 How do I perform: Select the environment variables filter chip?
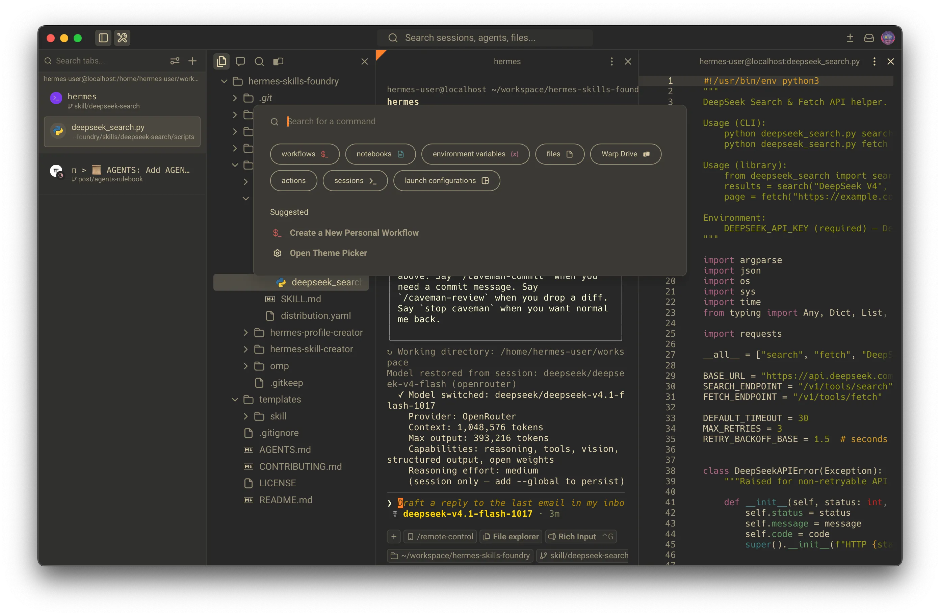click(475, 154)
